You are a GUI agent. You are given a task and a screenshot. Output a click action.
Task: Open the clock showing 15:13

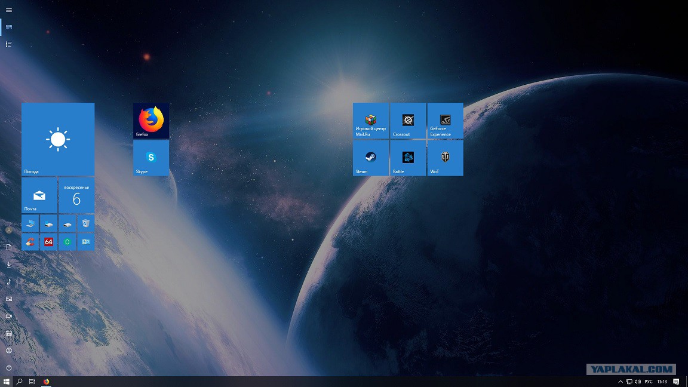(x=662, y=382)
